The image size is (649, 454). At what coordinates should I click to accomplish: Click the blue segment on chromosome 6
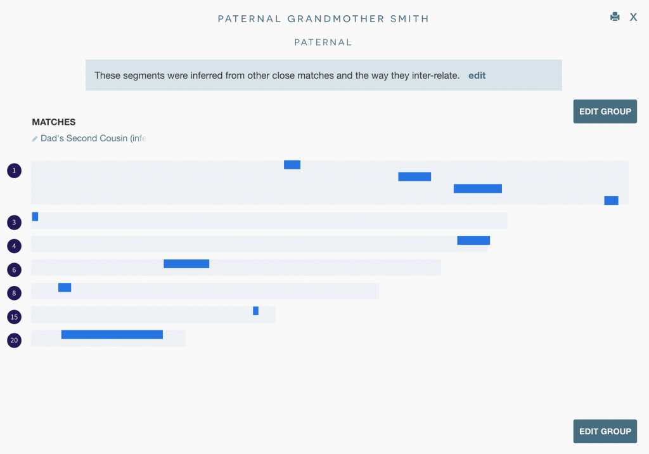186,264
